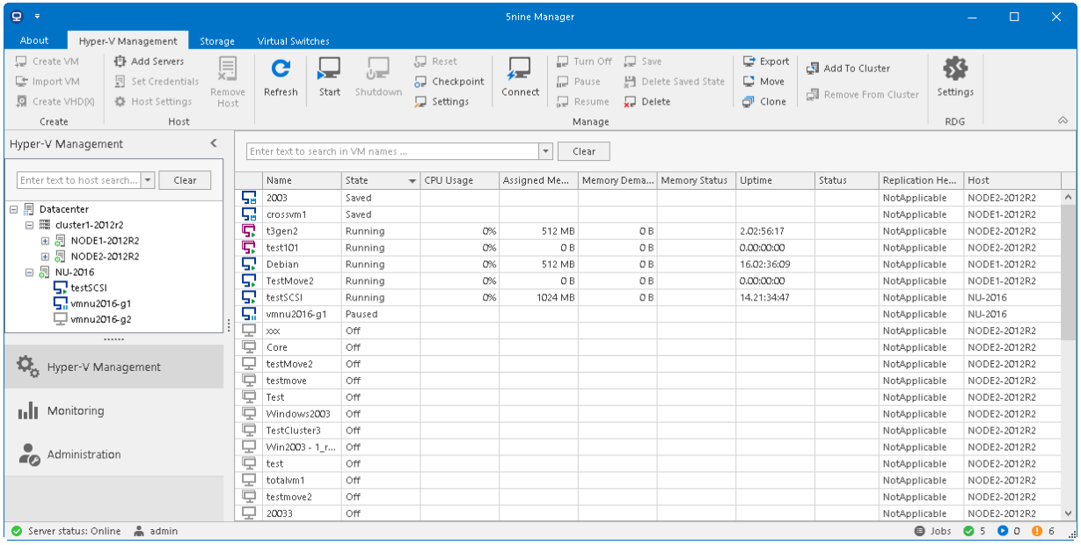This screenshot has height=545, width=1081.
Task: Collapse the cluster1-2012r2 tree node
Action: (x=29, y=225)
